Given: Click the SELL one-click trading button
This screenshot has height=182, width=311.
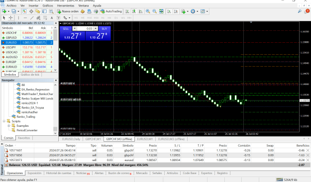Looking at the screenshot, I should click(66, 28).
